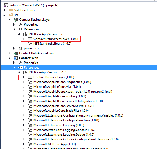This screenshot has height=149, width=157.
Task: Select 'Microsoft.AspNetCore.Razor.Tools (1.0.0-preview2-final)' text
Action: [73, 92]
